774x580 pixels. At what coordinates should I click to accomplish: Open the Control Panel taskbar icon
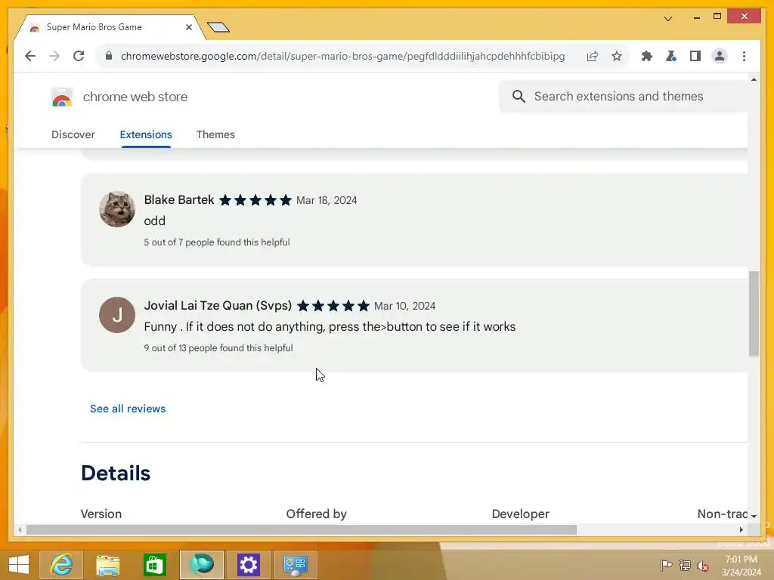[x=296, y=565]
